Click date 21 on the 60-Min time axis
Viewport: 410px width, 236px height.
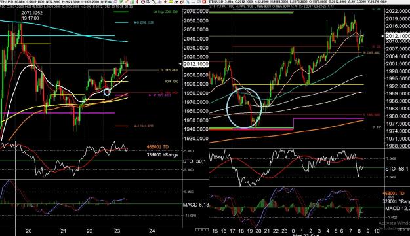(63, 231)
